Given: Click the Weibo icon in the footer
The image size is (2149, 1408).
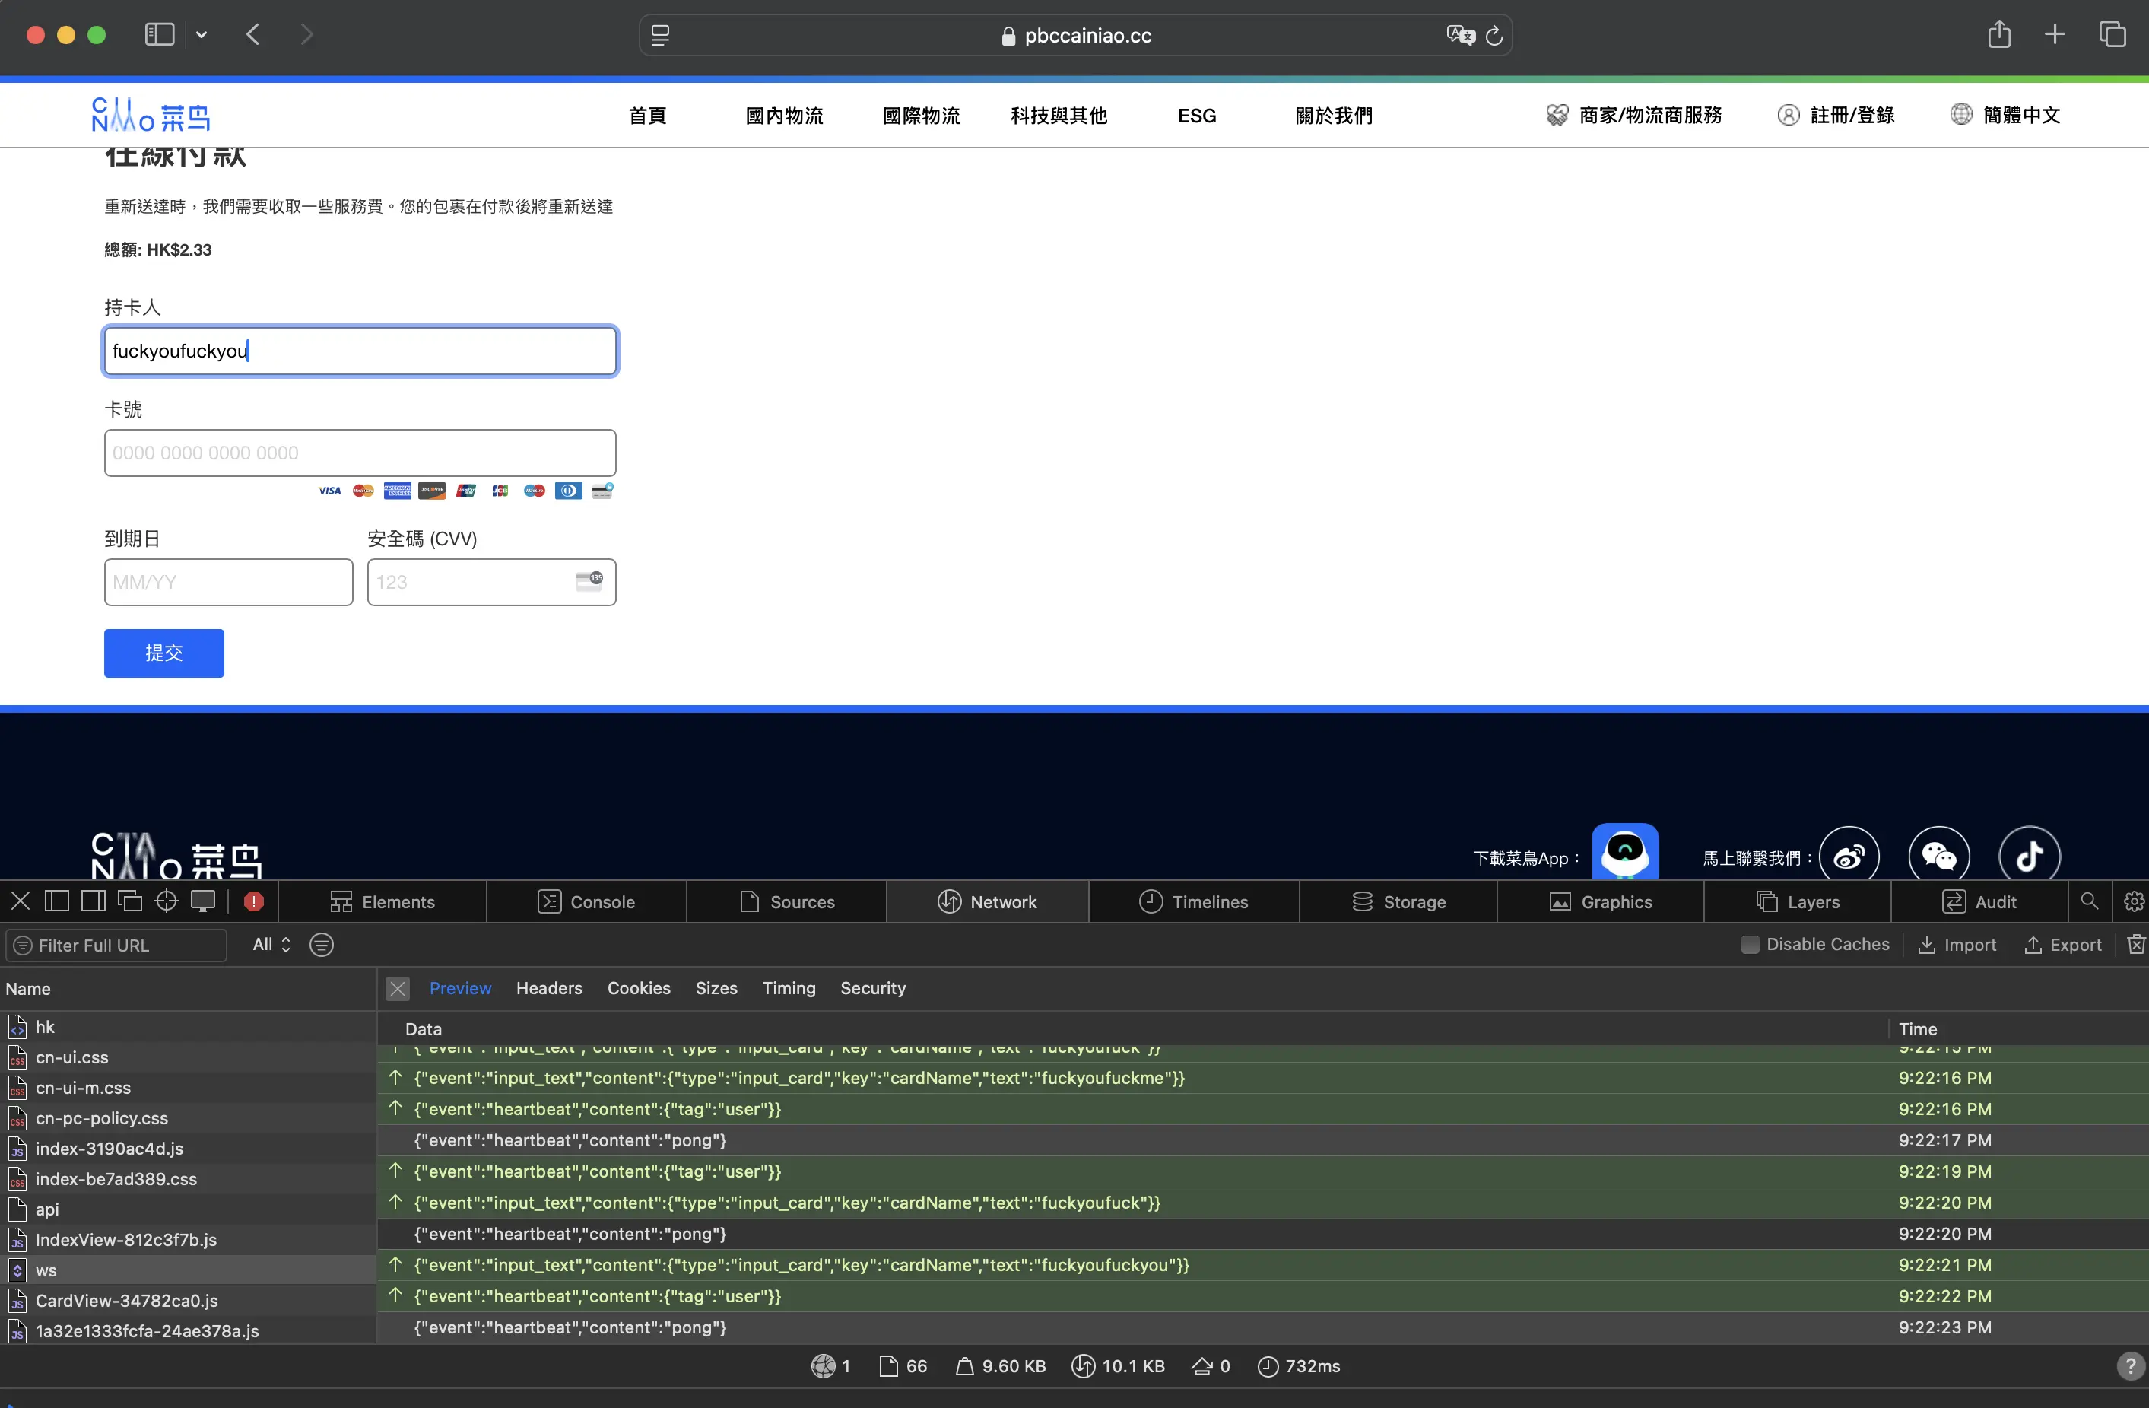Looking at the screenshot, I should coord(1849,854).
